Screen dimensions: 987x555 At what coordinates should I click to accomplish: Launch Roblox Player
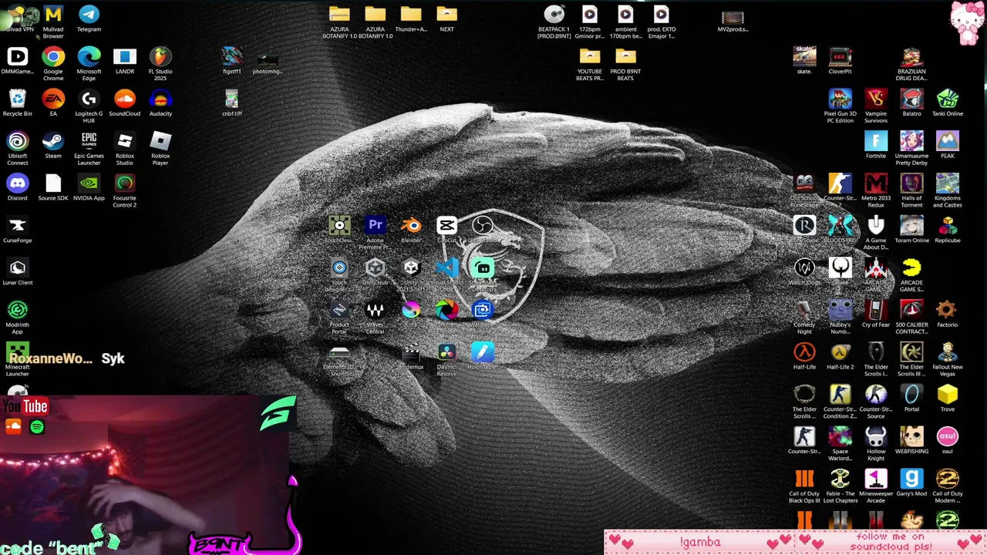click(160, 141)
